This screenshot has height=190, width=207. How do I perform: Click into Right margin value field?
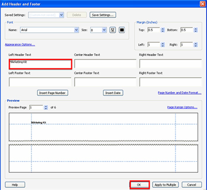[186, 45]
